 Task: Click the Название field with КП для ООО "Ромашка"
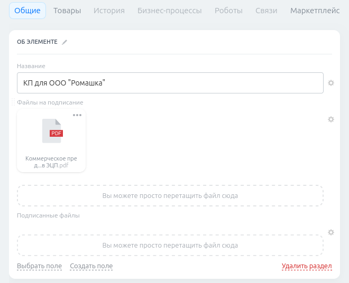[170, 83]
